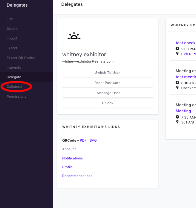Click the whitney+exhibitor@zerista.com email text
Screen dimensions: 196x208
(88, 61)
